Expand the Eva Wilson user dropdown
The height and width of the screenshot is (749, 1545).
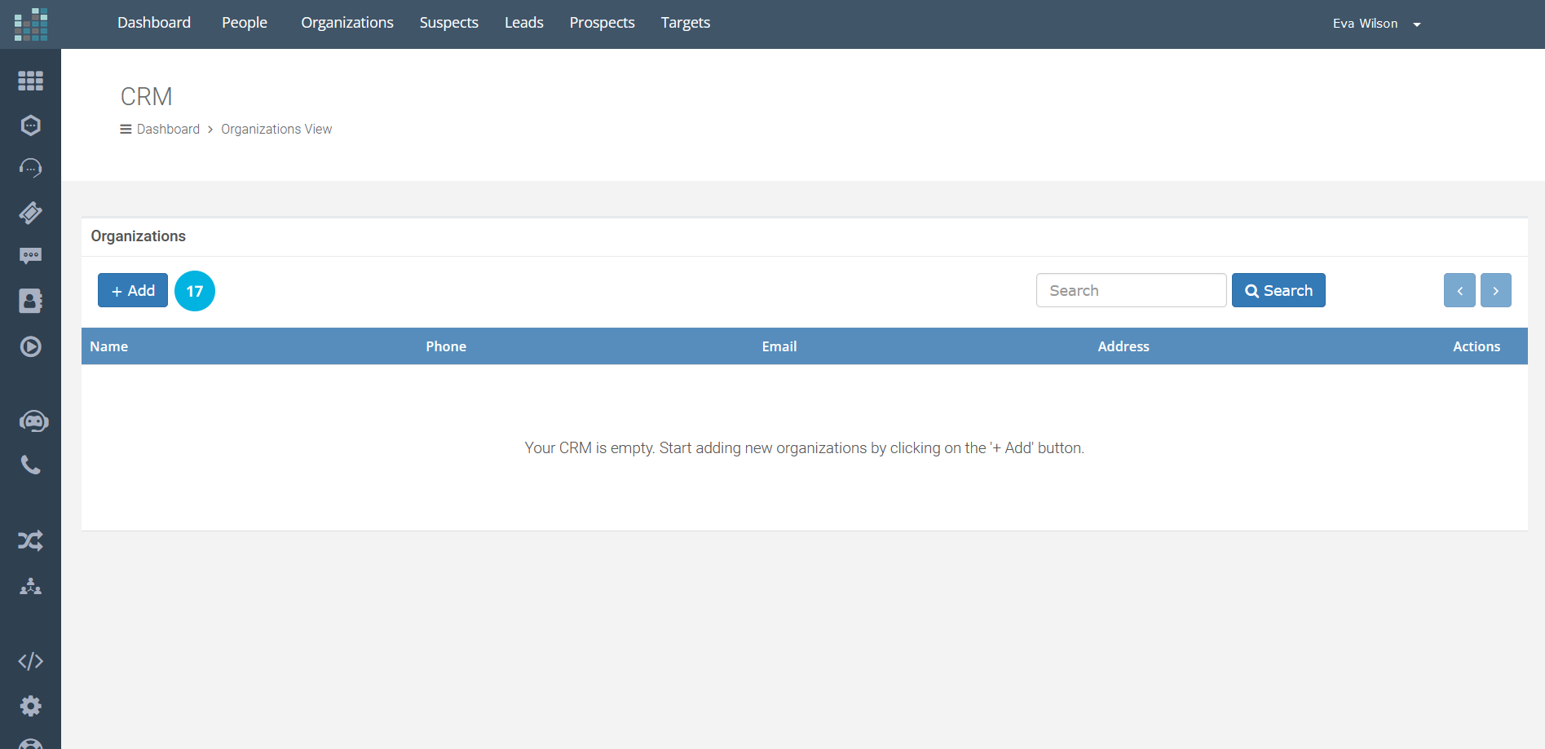click(x=1376, y=24)
